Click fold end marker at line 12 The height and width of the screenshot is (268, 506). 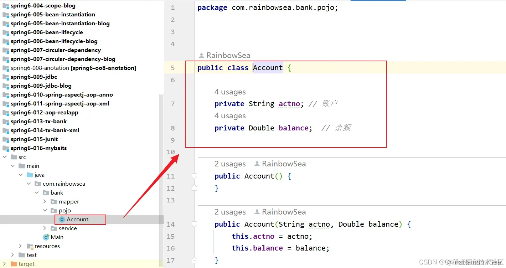tap(194, 188)
